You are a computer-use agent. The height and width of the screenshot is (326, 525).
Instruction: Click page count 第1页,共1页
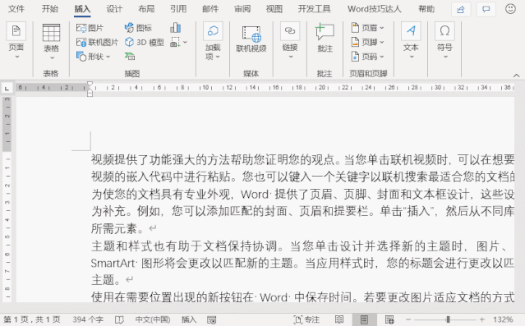point(32,320)
